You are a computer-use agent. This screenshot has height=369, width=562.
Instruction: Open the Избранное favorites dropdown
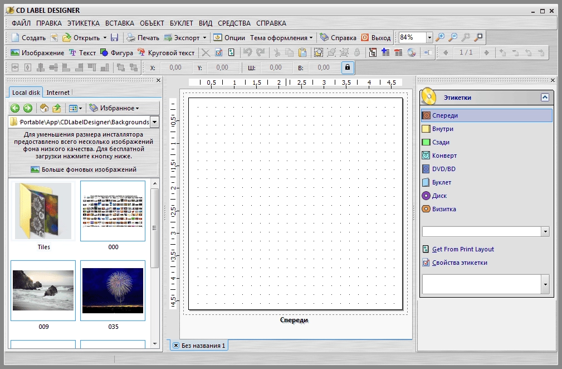tap(114, 108)
